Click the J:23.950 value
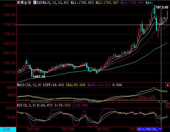 [80, 105]
